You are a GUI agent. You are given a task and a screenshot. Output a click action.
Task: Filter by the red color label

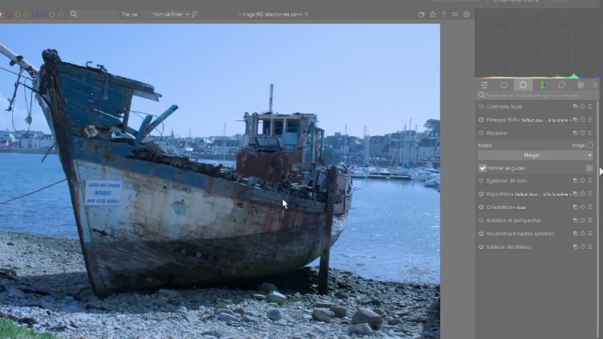9,15
